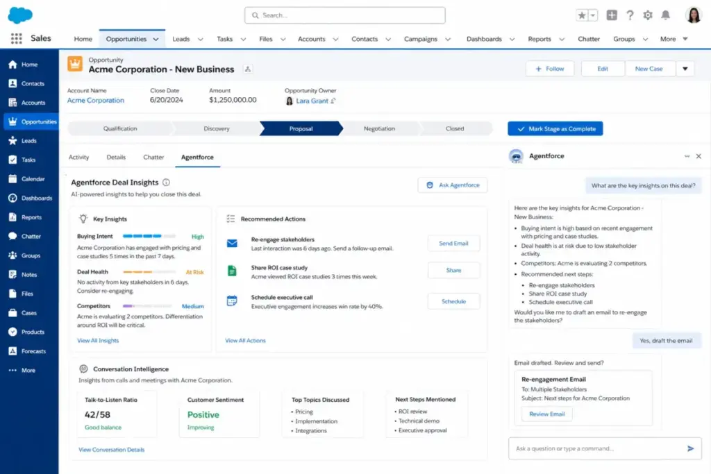Click the Salesforce cloud logo

click(20, 15)
